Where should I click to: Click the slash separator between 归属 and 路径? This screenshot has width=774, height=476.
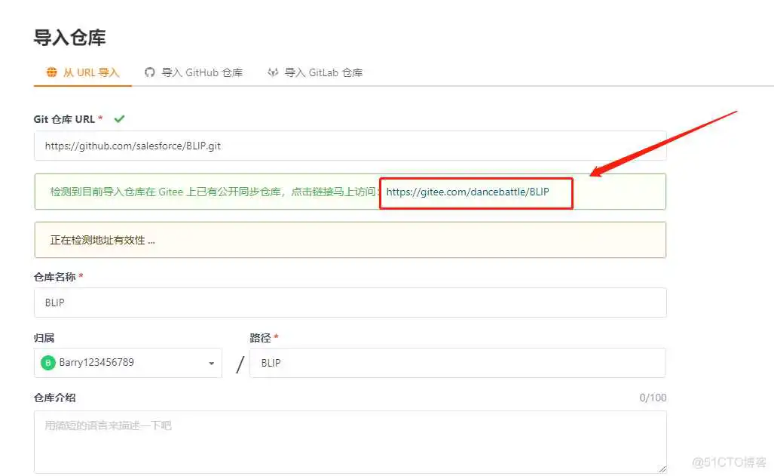[x=240, y=363]
